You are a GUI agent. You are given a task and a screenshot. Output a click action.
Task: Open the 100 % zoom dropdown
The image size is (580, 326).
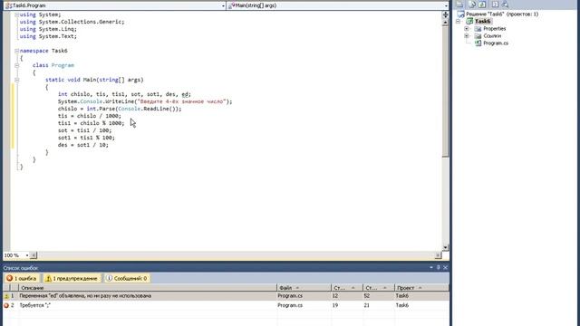point(26,255)
